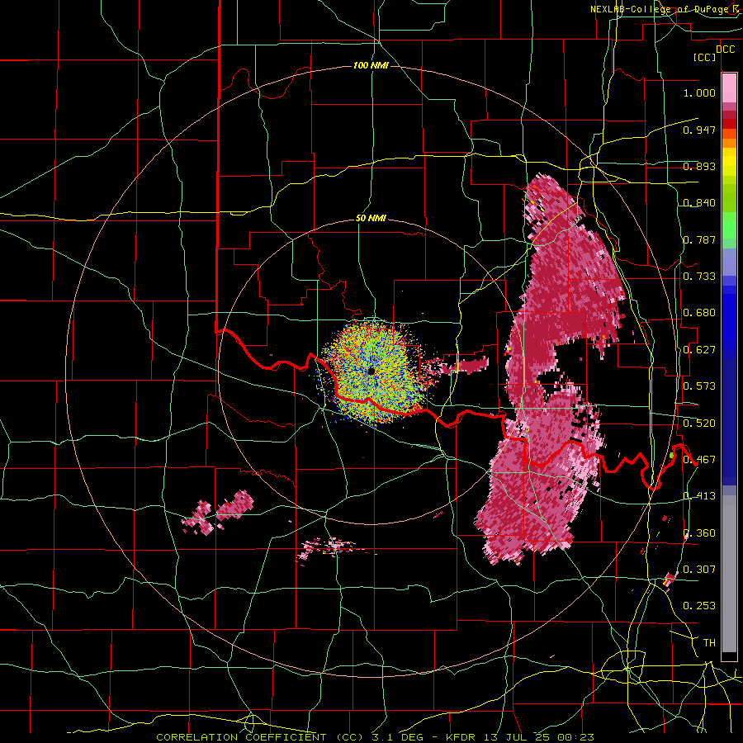The image size is (743, 743).
Task: Select the 0.520 scale value
Action: [x=699, y=424]
